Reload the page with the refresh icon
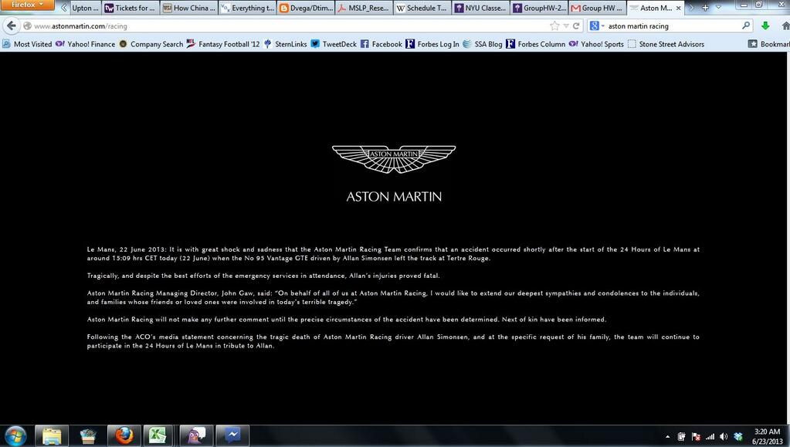 (x=576, y=25)
